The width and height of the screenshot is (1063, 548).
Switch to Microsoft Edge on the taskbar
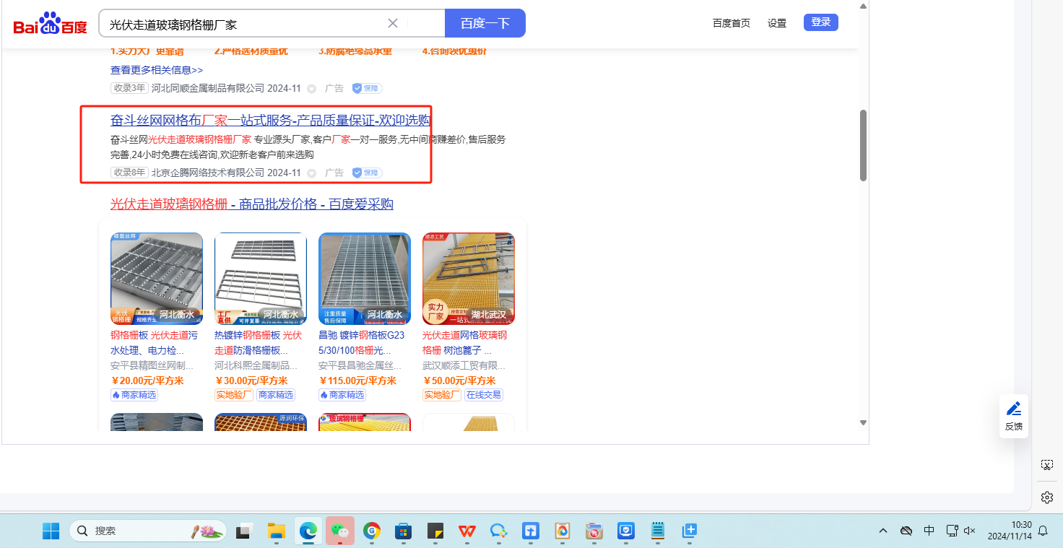pos(308,531)
